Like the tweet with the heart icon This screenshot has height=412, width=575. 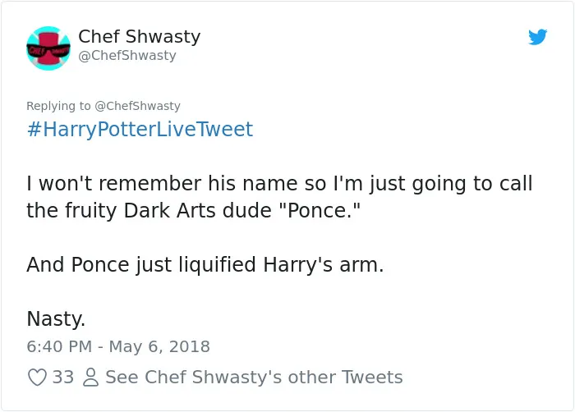(x=38, y=378)
